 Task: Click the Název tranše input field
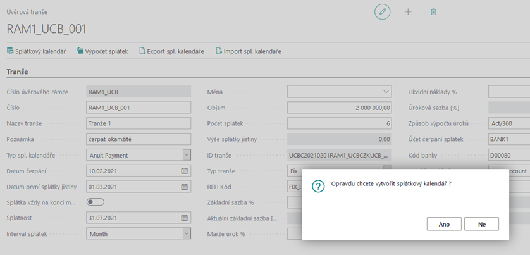coord(138,123)
